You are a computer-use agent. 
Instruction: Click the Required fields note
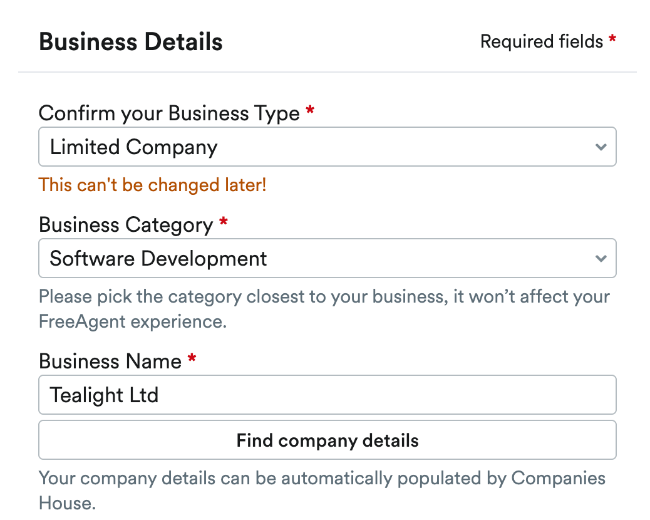(542, 42)
